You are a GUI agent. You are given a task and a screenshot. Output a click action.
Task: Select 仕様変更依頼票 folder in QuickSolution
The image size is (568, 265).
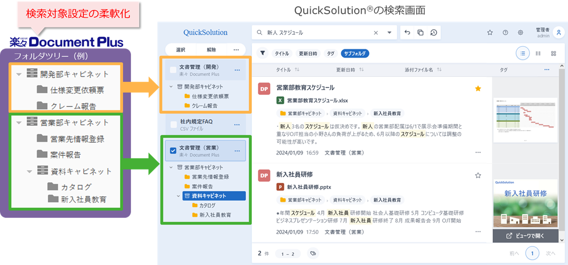206,97
